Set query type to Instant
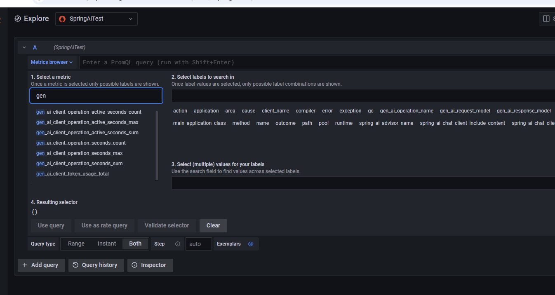The width and height of the screenshot is (555, 295). point(107,243)
